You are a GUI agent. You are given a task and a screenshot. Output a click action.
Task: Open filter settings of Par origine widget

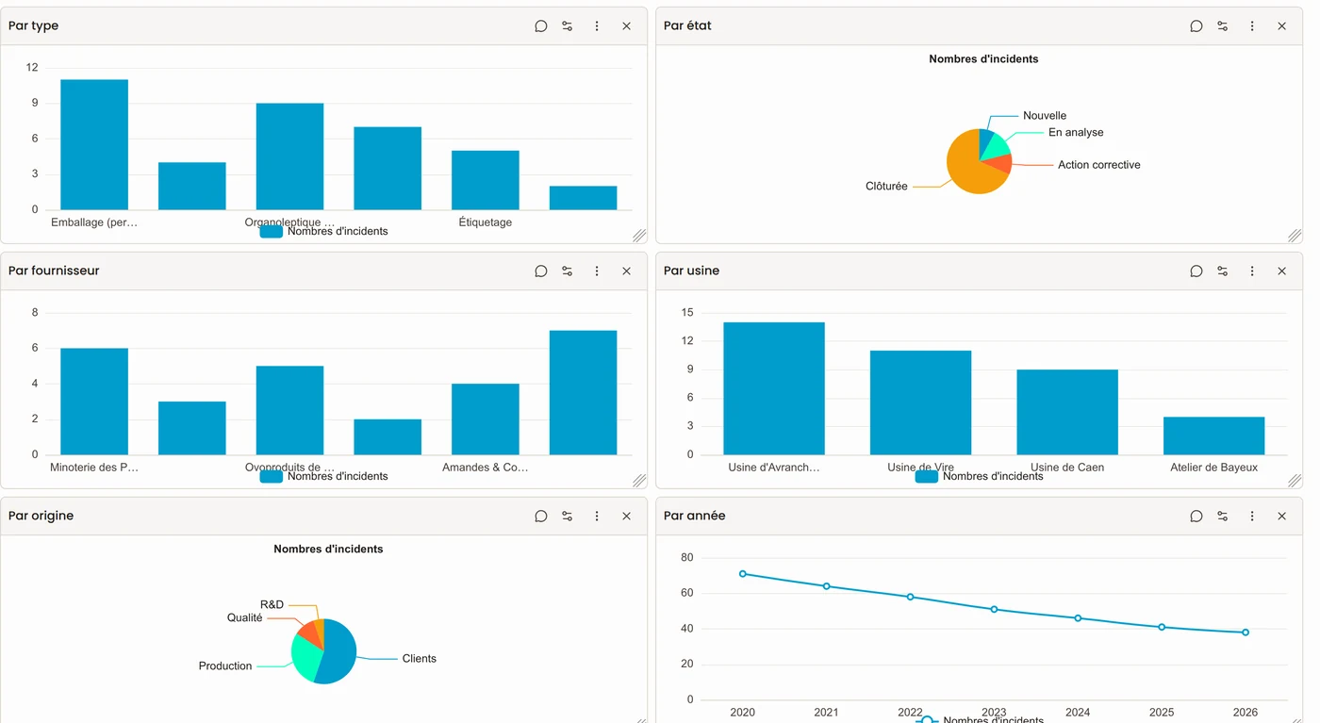pos(568,517)
